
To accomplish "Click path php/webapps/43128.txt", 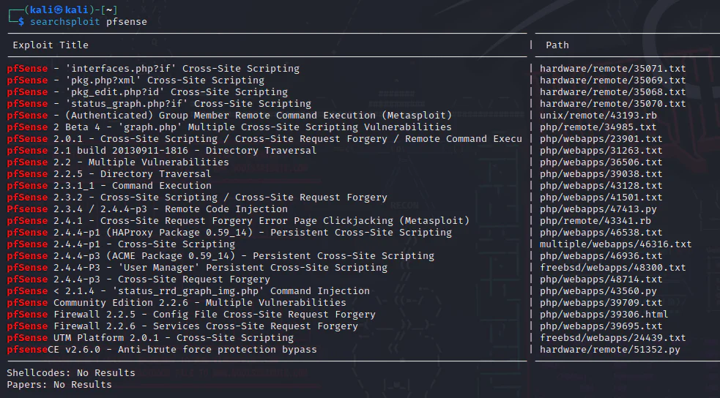I will pyautogui.click(x=601, y=185).
